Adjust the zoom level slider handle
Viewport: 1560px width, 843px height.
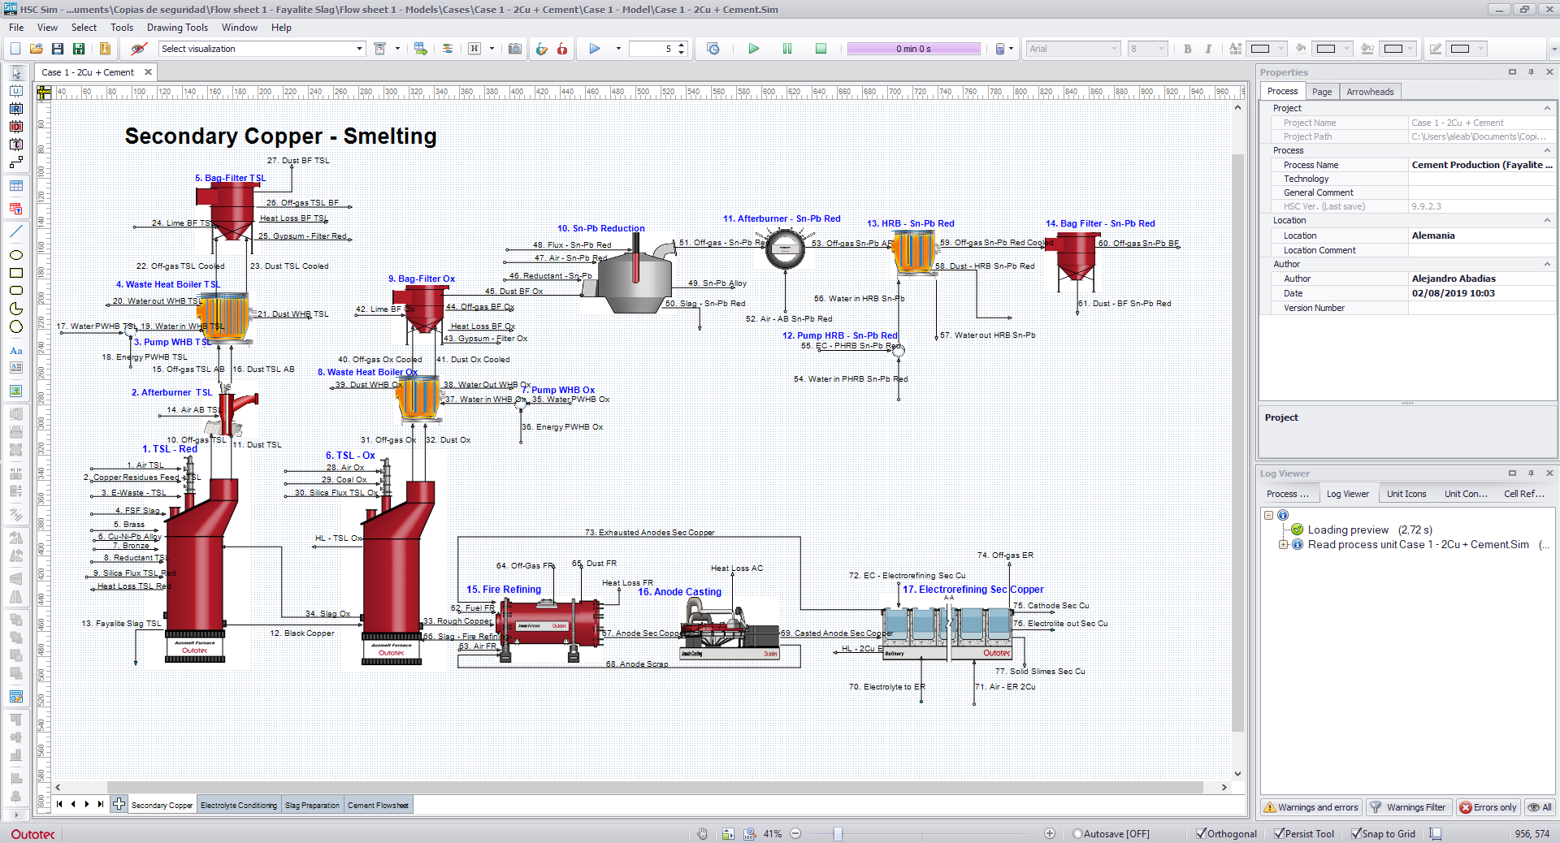pyautogui.click(x=838, y=833)
